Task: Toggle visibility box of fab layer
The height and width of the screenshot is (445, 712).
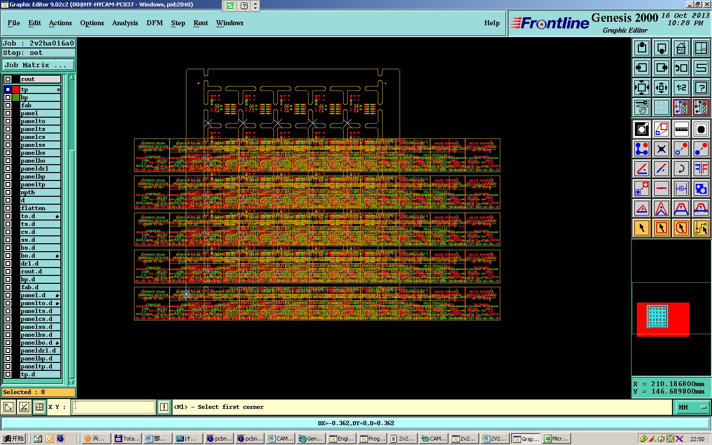Action: click(8, 105)
